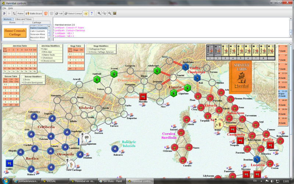The height and width of the screenshot is (184, 294).
Task: Switch to VASSAL taskbar window
Action: coord(54,181)
